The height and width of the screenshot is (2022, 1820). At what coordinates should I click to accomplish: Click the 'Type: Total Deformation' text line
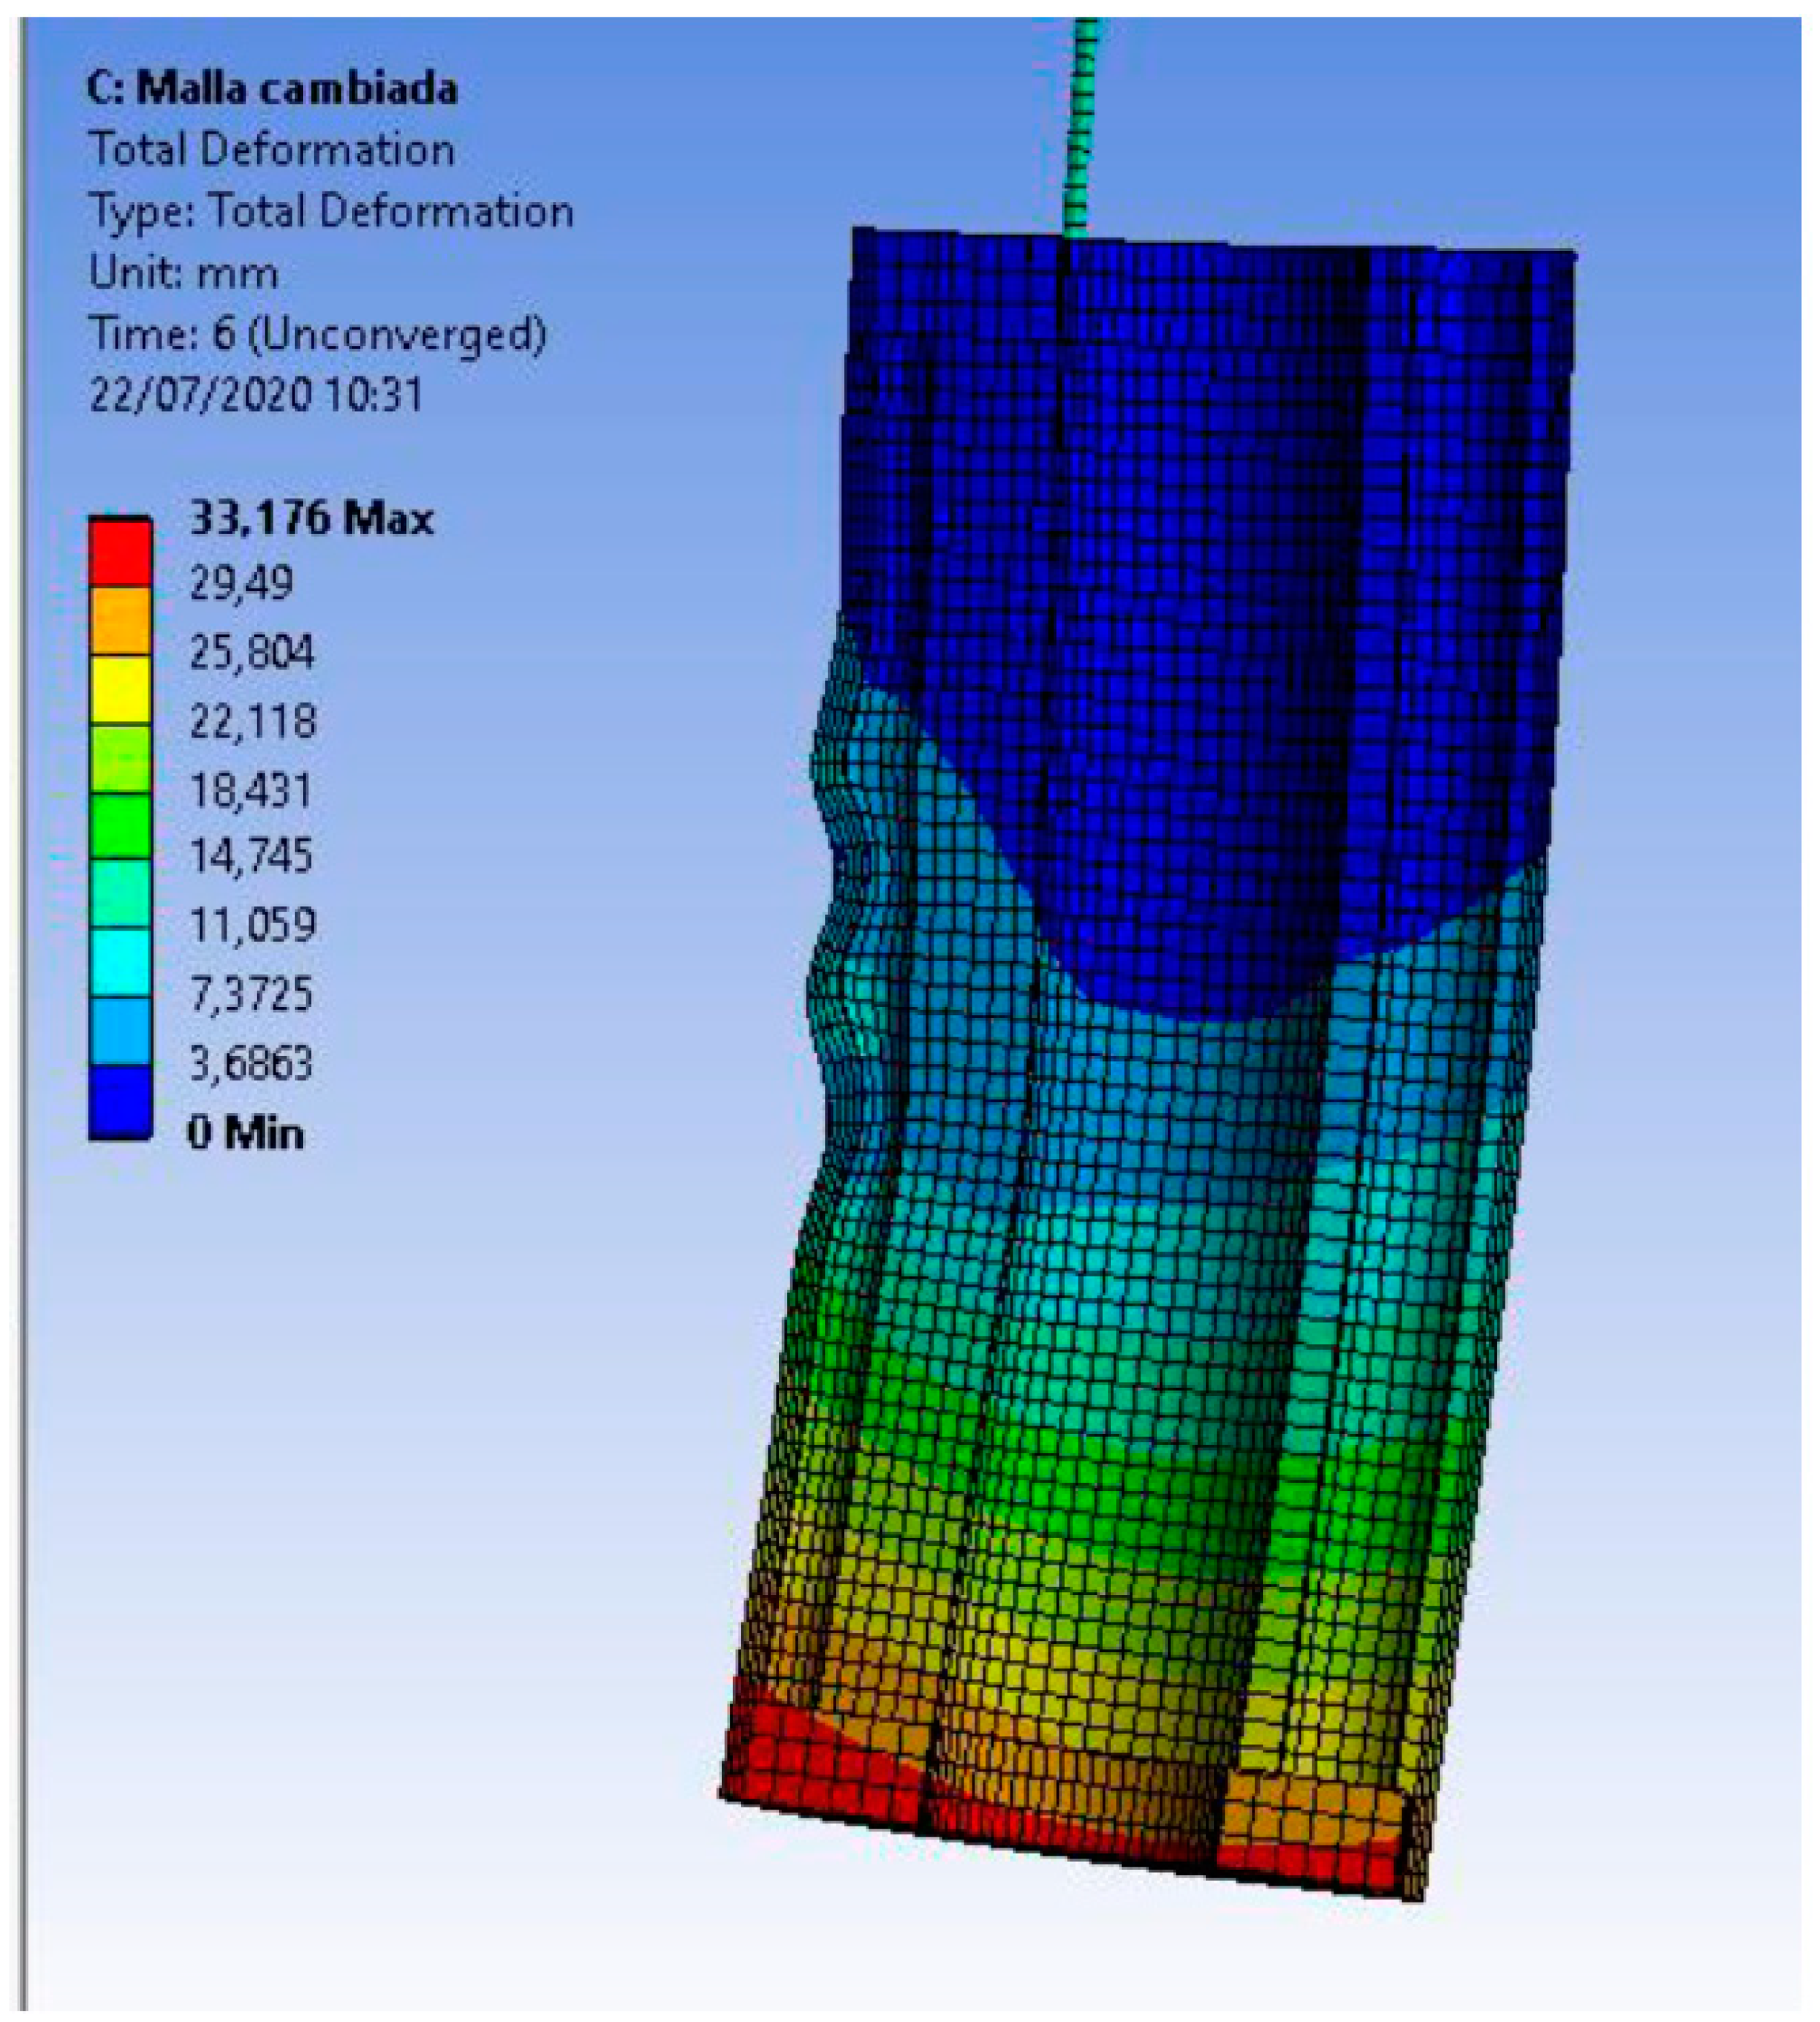331,211
